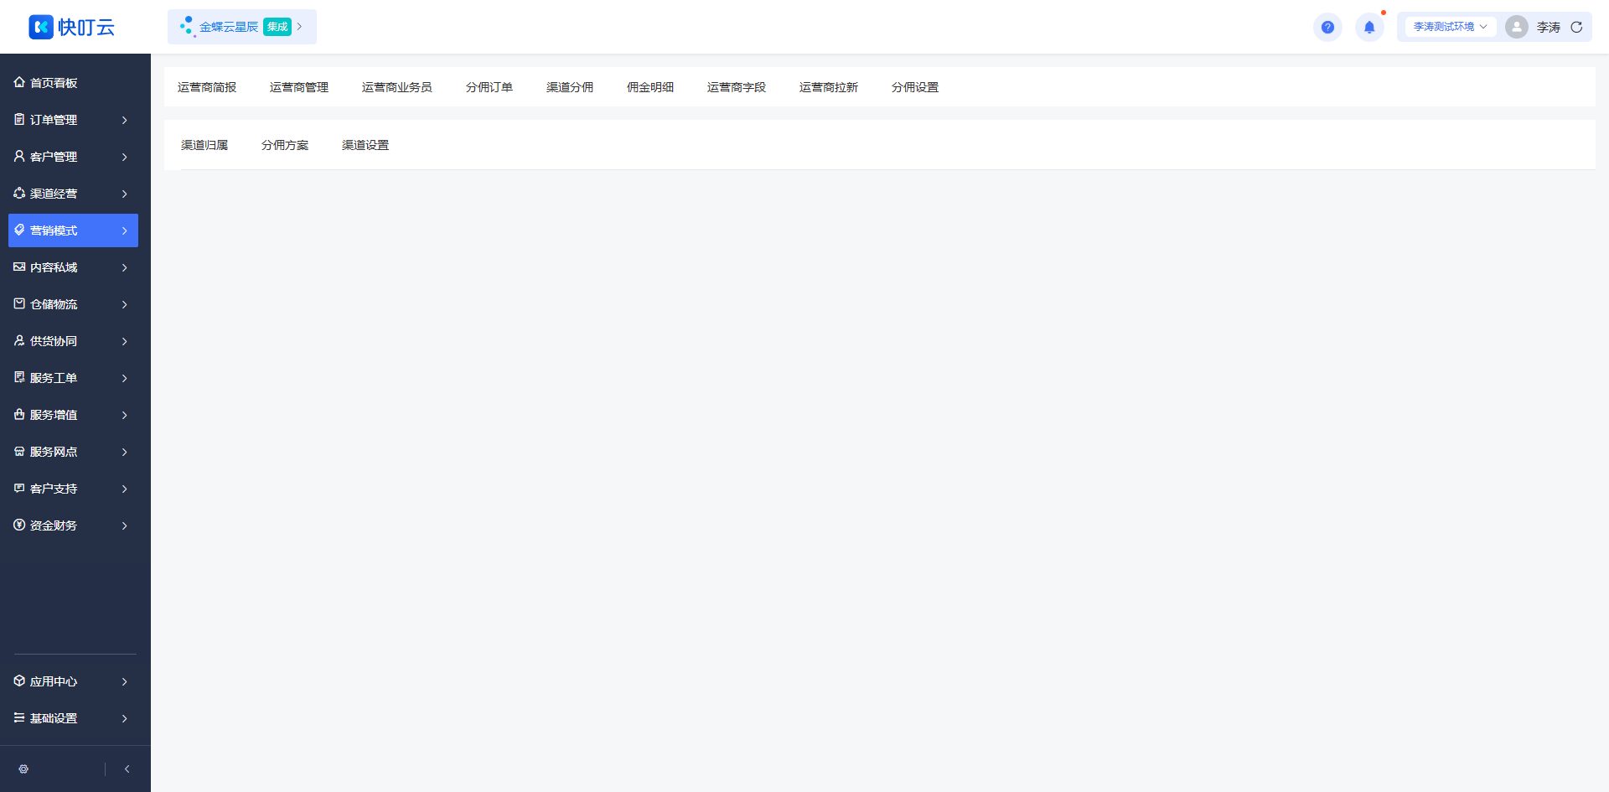Expand the 服务增值 chevron
Screen dimensions: 1609x792
[x=124, y=415]
